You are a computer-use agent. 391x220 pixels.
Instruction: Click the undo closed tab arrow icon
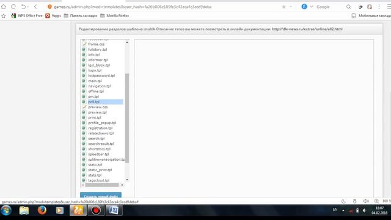pos(23,7)
